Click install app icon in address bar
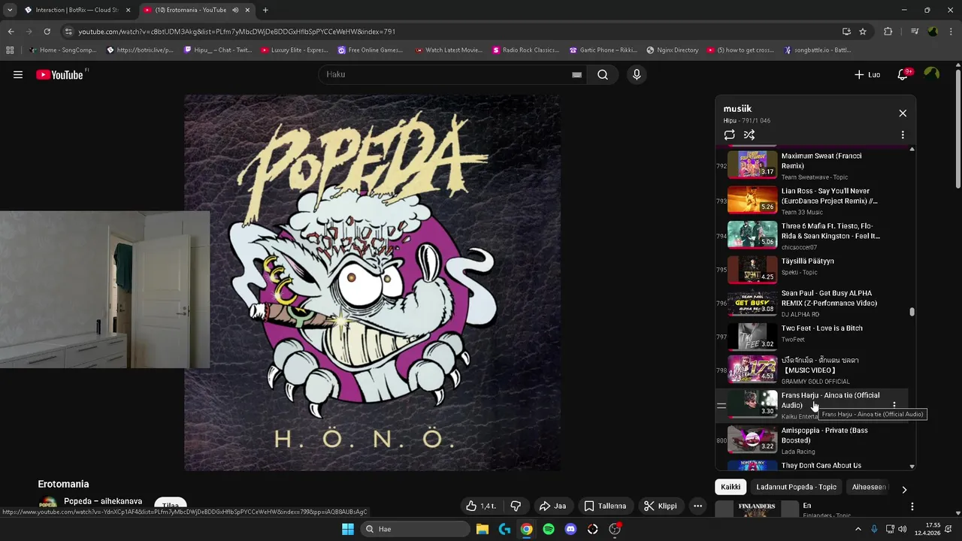962x541 pixels. [x=846, y=32]
